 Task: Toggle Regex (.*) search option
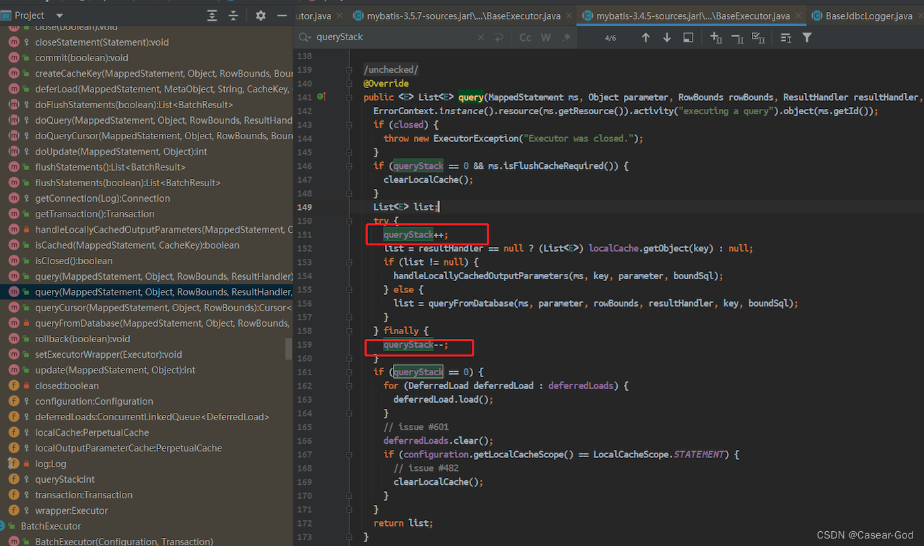565,38
